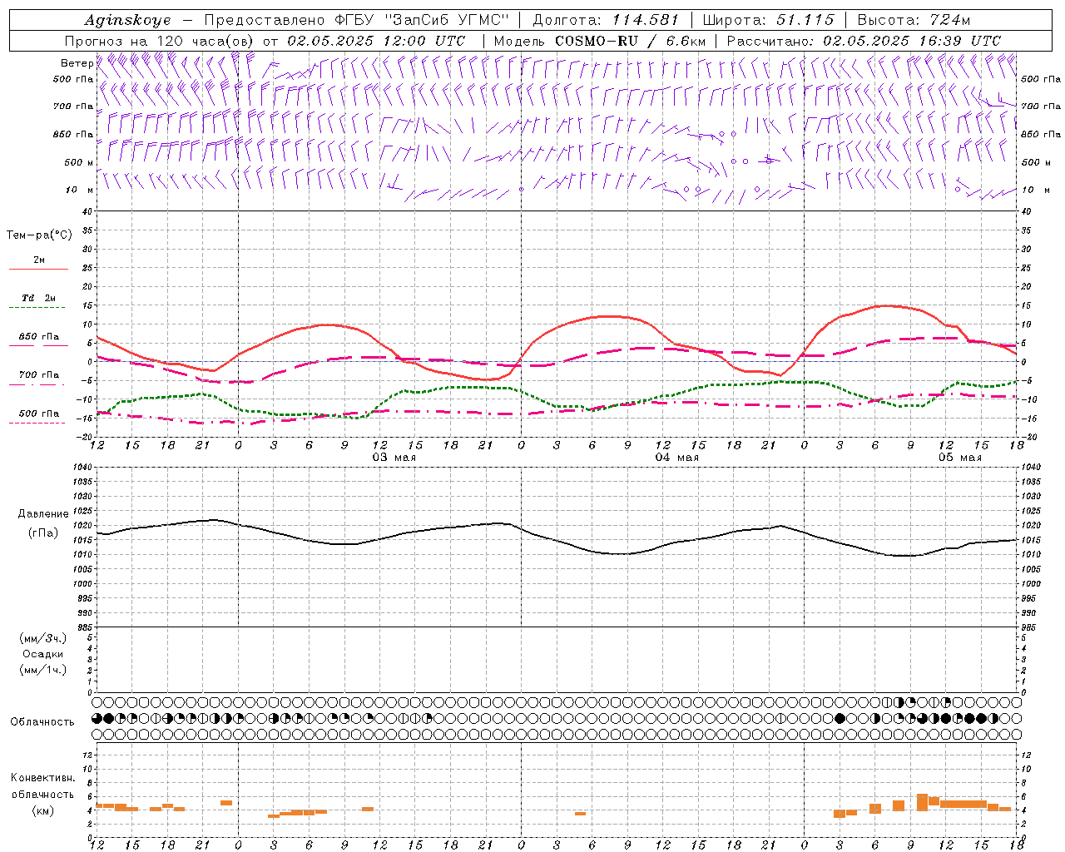Select the (гПа) pressure unit label
Image resolution: width=1065 pixels, height=852 pixels.
pos(43,533)
